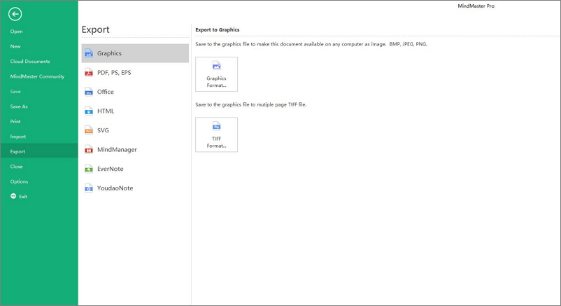The width and height of the screenshot is (561, 306).
Task: Click the TIFF Format button
Action: [216, 134]
